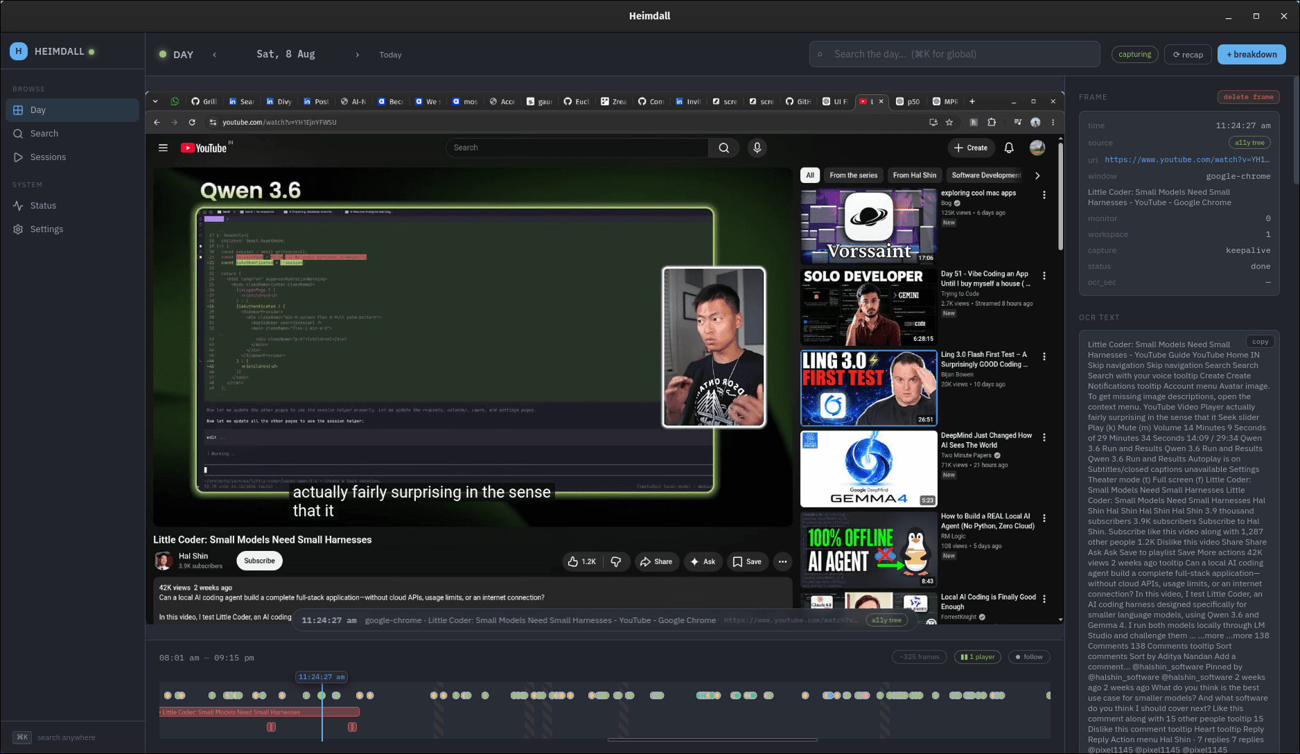Open more actions menu under the video

pos(782,562)
